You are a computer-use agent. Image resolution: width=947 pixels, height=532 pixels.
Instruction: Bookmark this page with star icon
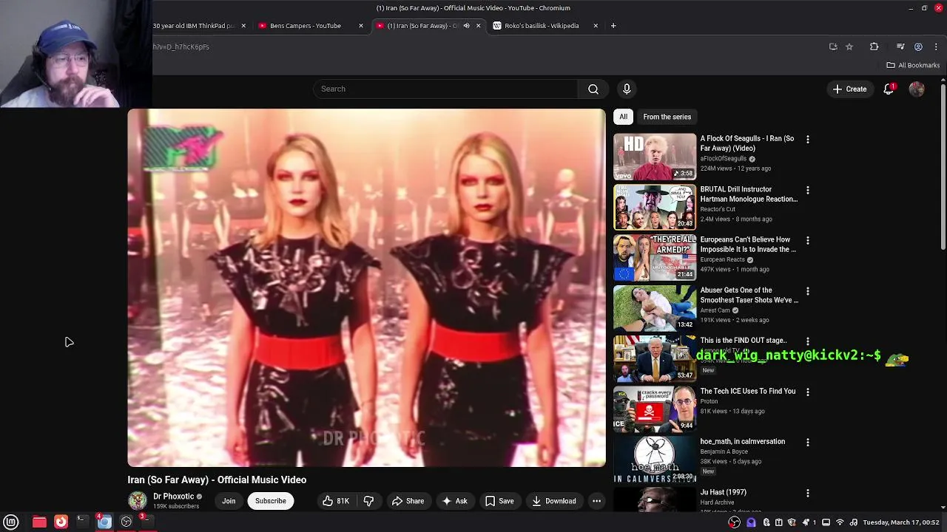849,47
